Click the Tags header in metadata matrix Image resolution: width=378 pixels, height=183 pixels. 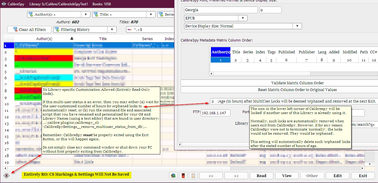tap(271, 52)
